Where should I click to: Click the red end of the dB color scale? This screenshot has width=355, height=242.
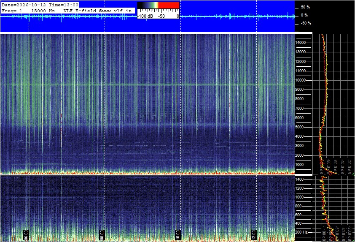169,5
